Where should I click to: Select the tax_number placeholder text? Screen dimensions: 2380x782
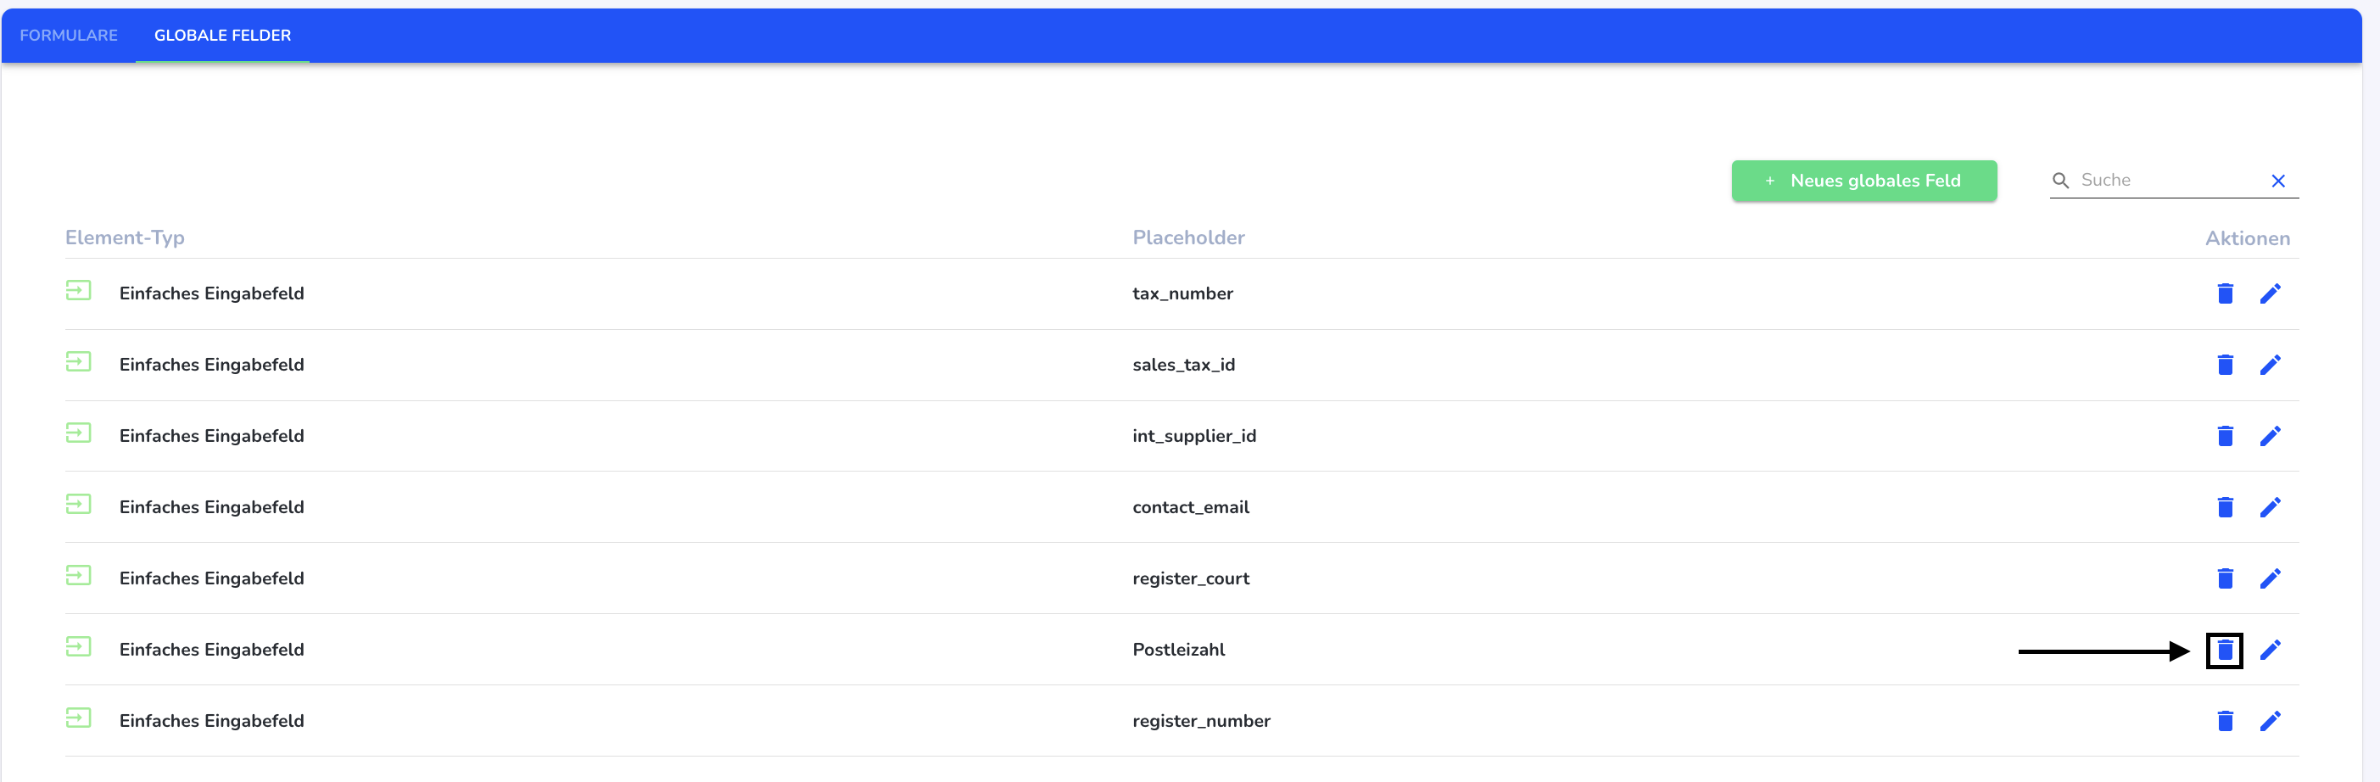[x=1182, y=294]
